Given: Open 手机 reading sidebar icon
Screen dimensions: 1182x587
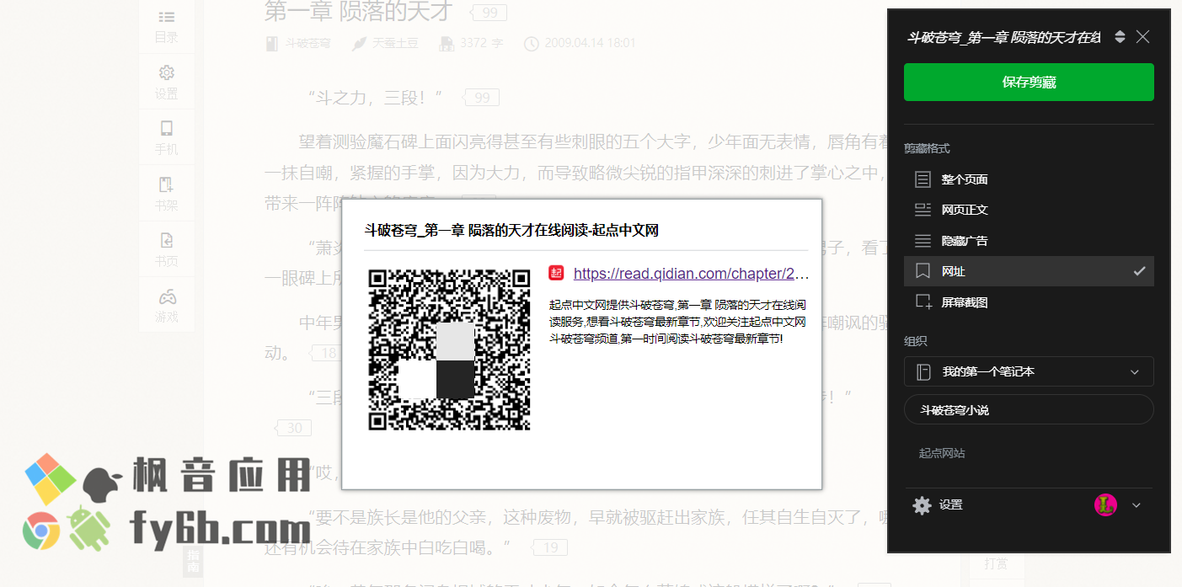Looking at the screenshot, I should point(166,137).
